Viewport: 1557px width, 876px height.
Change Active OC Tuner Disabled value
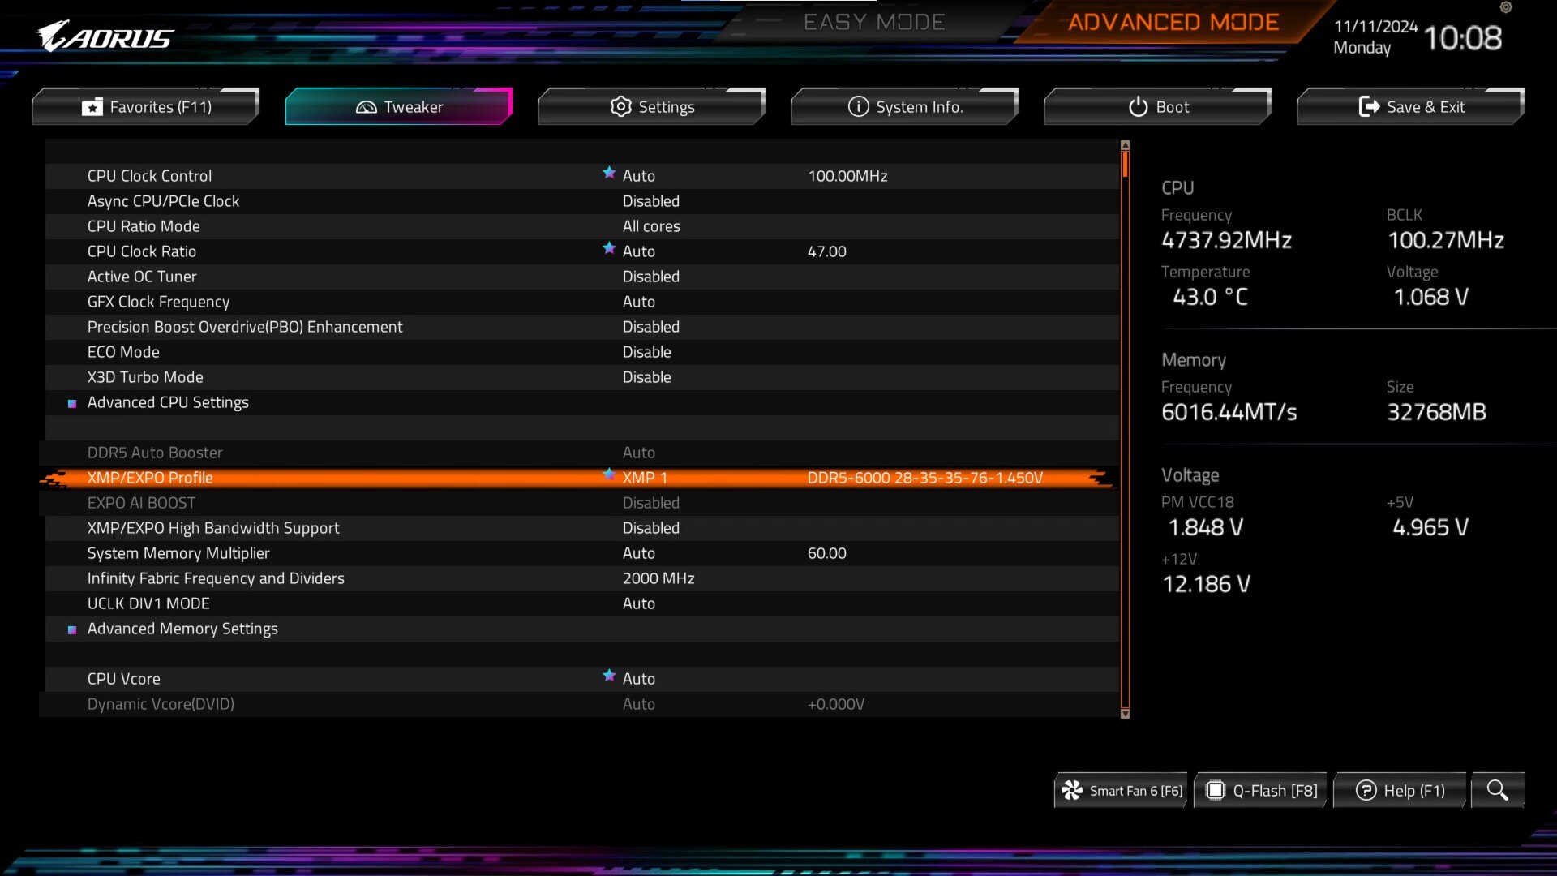pos(650,277)
